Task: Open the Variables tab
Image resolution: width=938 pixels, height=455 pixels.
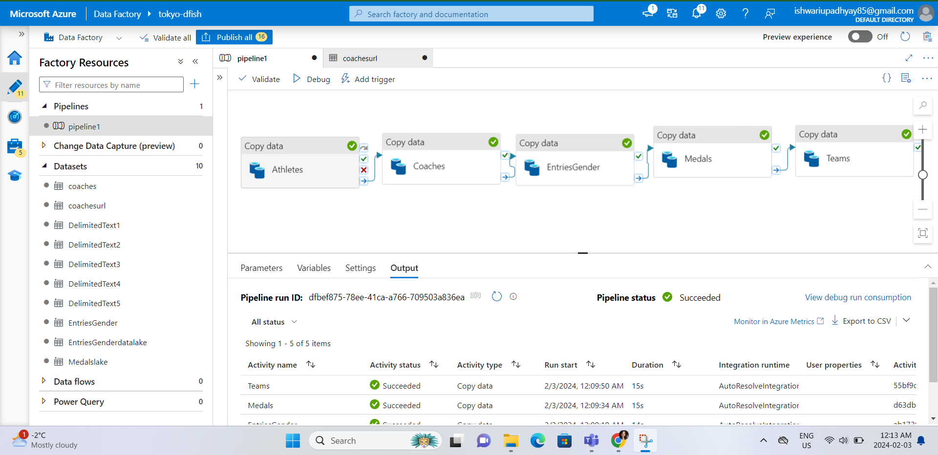Action: pyautogui.click(x=314, y=268)
